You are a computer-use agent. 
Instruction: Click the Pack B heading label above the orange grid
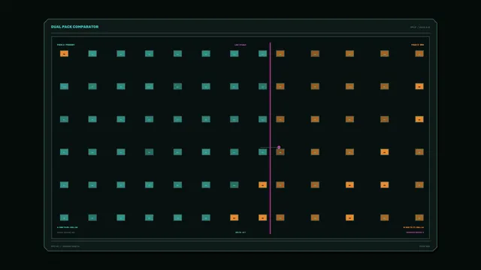click(418, 45)
